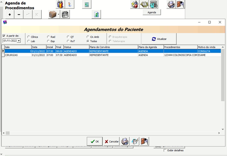Click the printer icon beside Cancelar
The width and height of the screenshot is (227, 156).
125,141
